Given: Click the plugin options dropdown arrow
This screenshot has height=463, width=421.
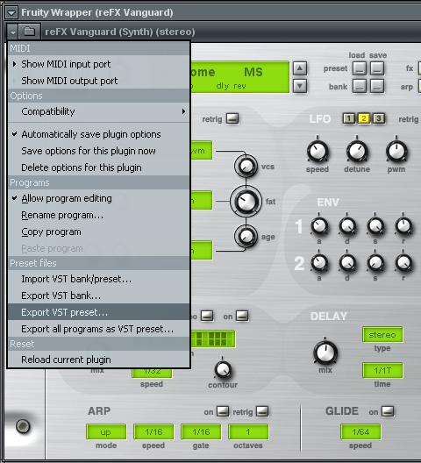Looking at the screenshot, I should tap(12, 32).
